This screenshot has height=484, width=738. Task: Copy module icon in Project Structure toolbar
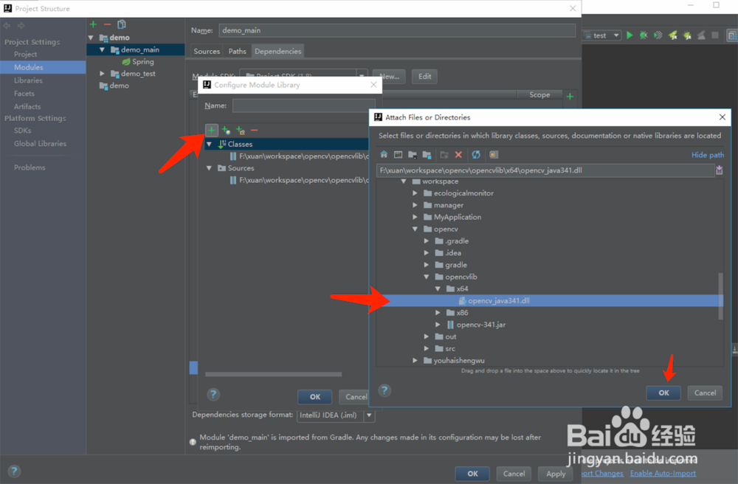click(122, 24)
